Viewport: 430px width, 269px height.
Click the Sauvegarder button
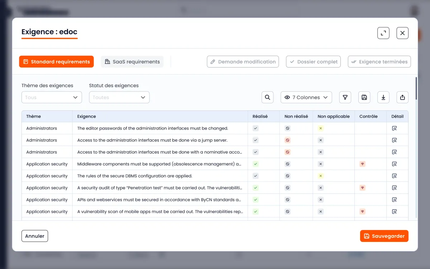point(384,236)
